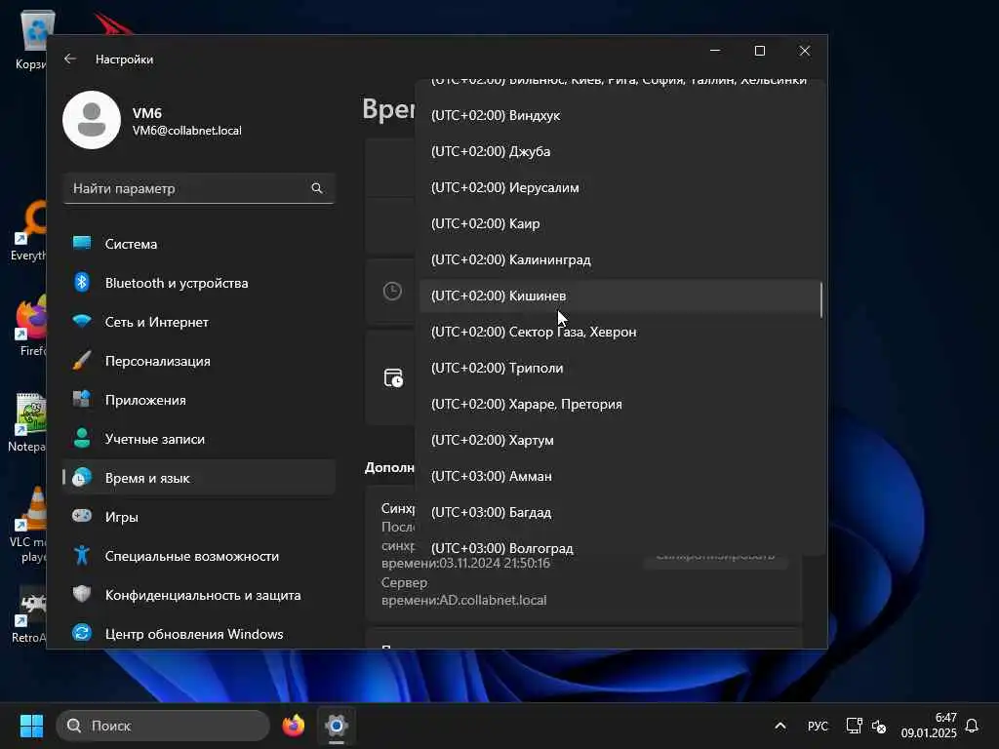Open the Firefox desktop shortcut

coord(30,326)
